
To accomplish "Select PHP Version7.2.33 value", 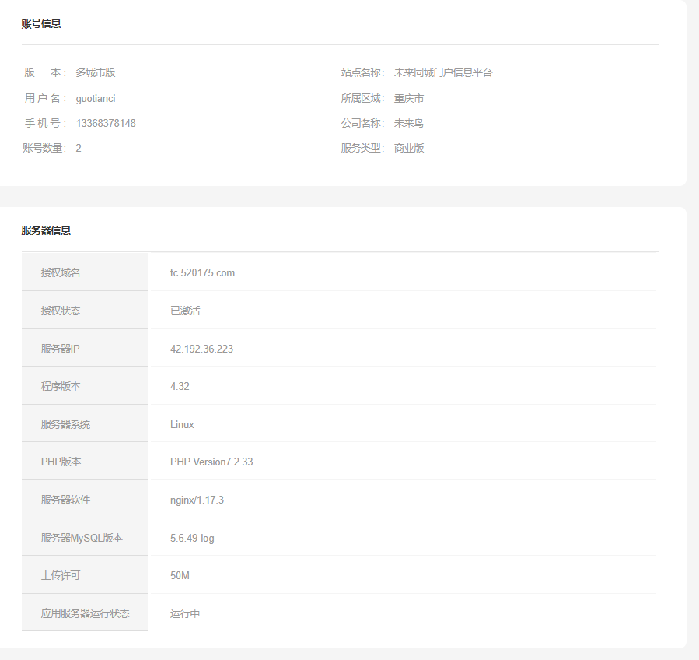I will tap(211, 462).
